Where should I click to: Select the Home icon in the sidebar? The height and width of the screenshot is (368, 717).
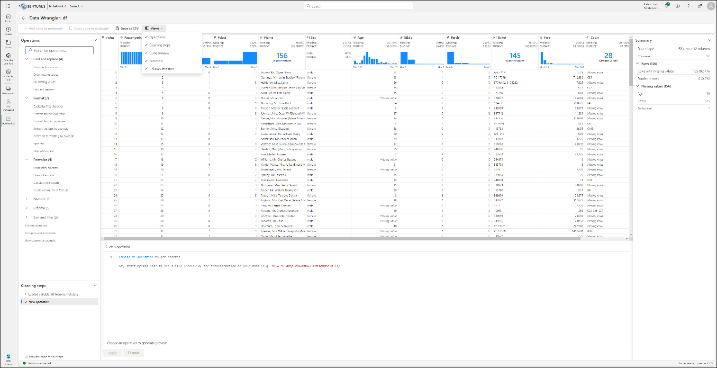click(8, 17)
